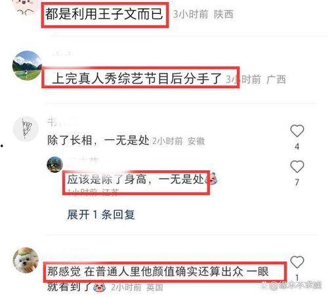
Task: Click the crying-laugh emoji after 一无是处
Action: tap(211, 179)
